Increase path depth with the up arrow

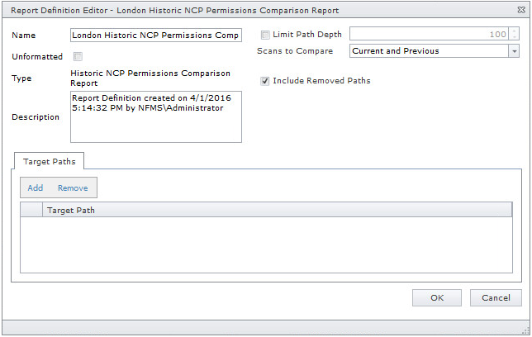pos(515,31)
